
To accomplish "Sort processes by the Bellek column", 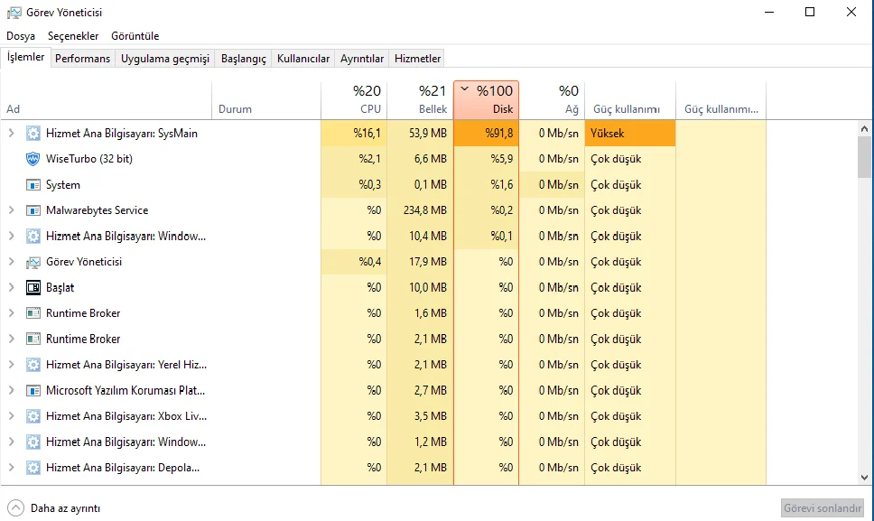I will [x=420, y=100].
